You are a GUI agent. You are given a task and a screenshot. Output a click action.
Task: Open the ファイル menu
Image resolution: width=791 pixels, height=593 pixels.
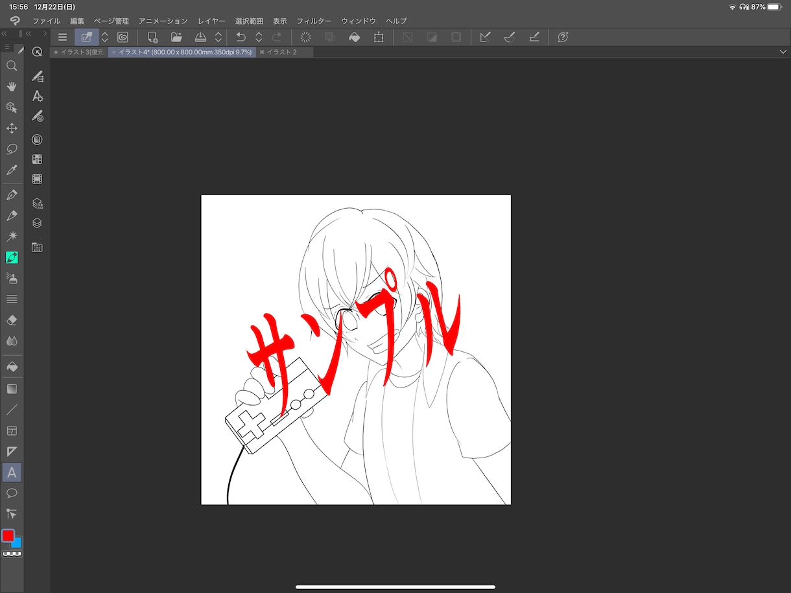pyautogui.click(x=46, y=21)
